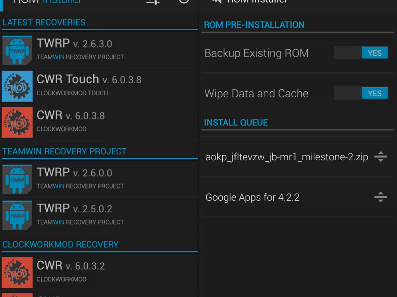Pick the TWRP v. 2.6.0.0 title text
Screen dimensions: 397x297
pos(74,172)
